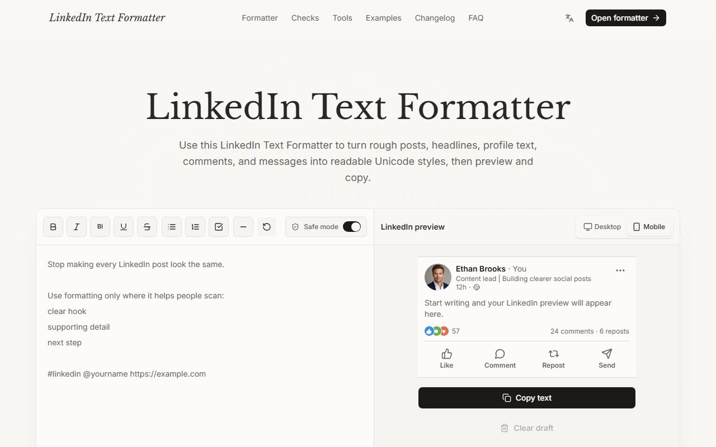Switch preview to Desktop view
Image resolution: width=716 pixels, height=447 pixels.
click(602, 227)
